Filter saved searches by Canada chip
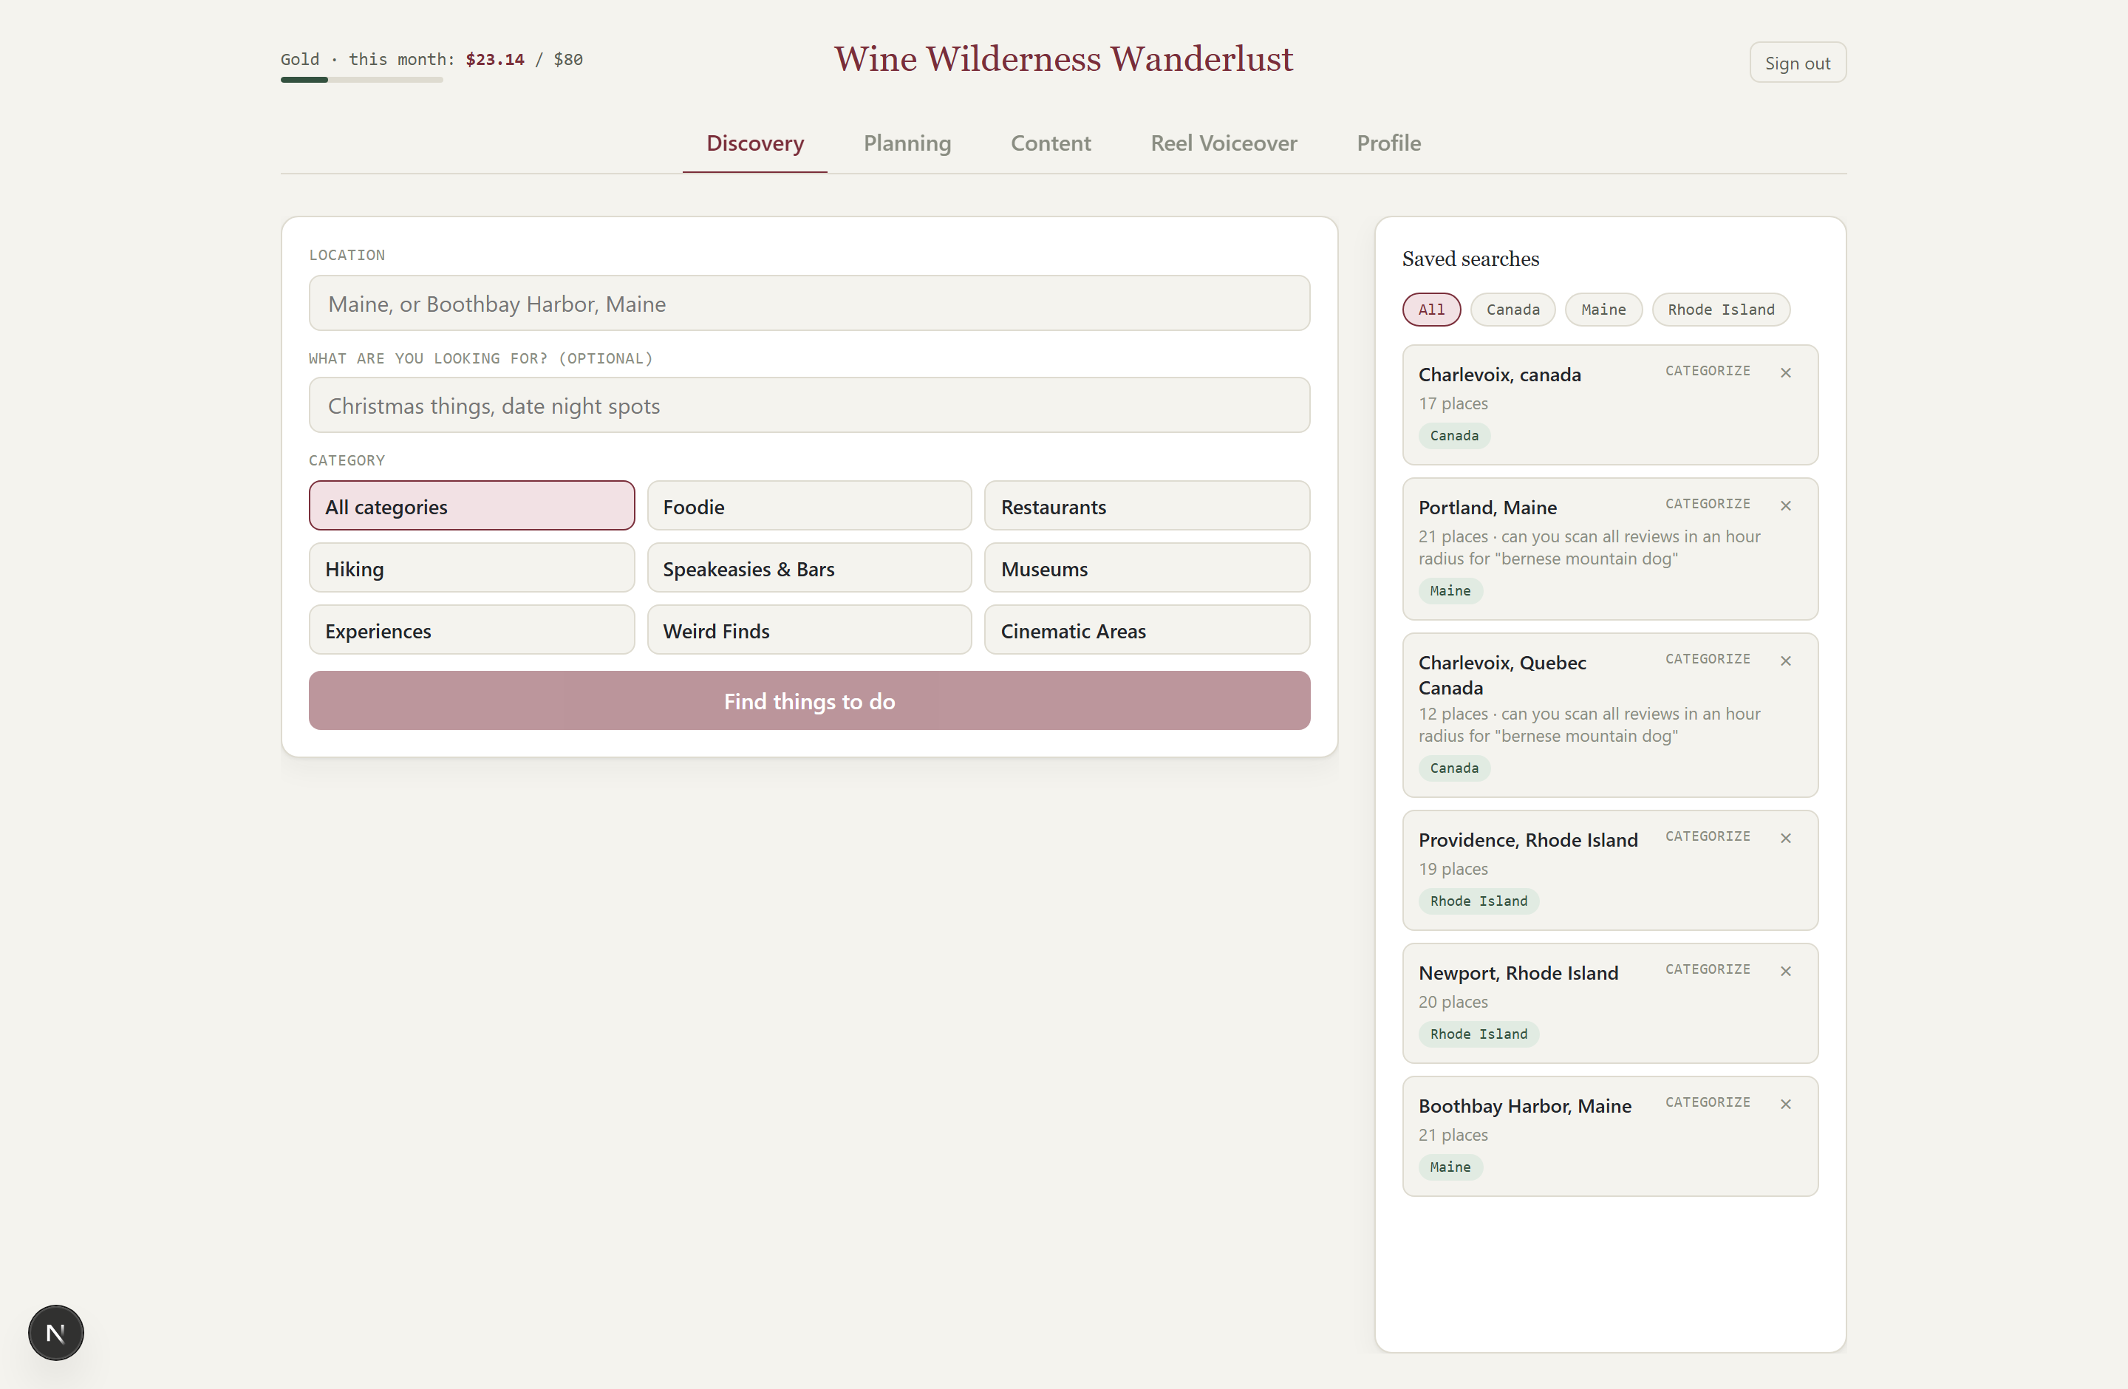This screenshot has height=1389, width=2128. click(1513, 310)
